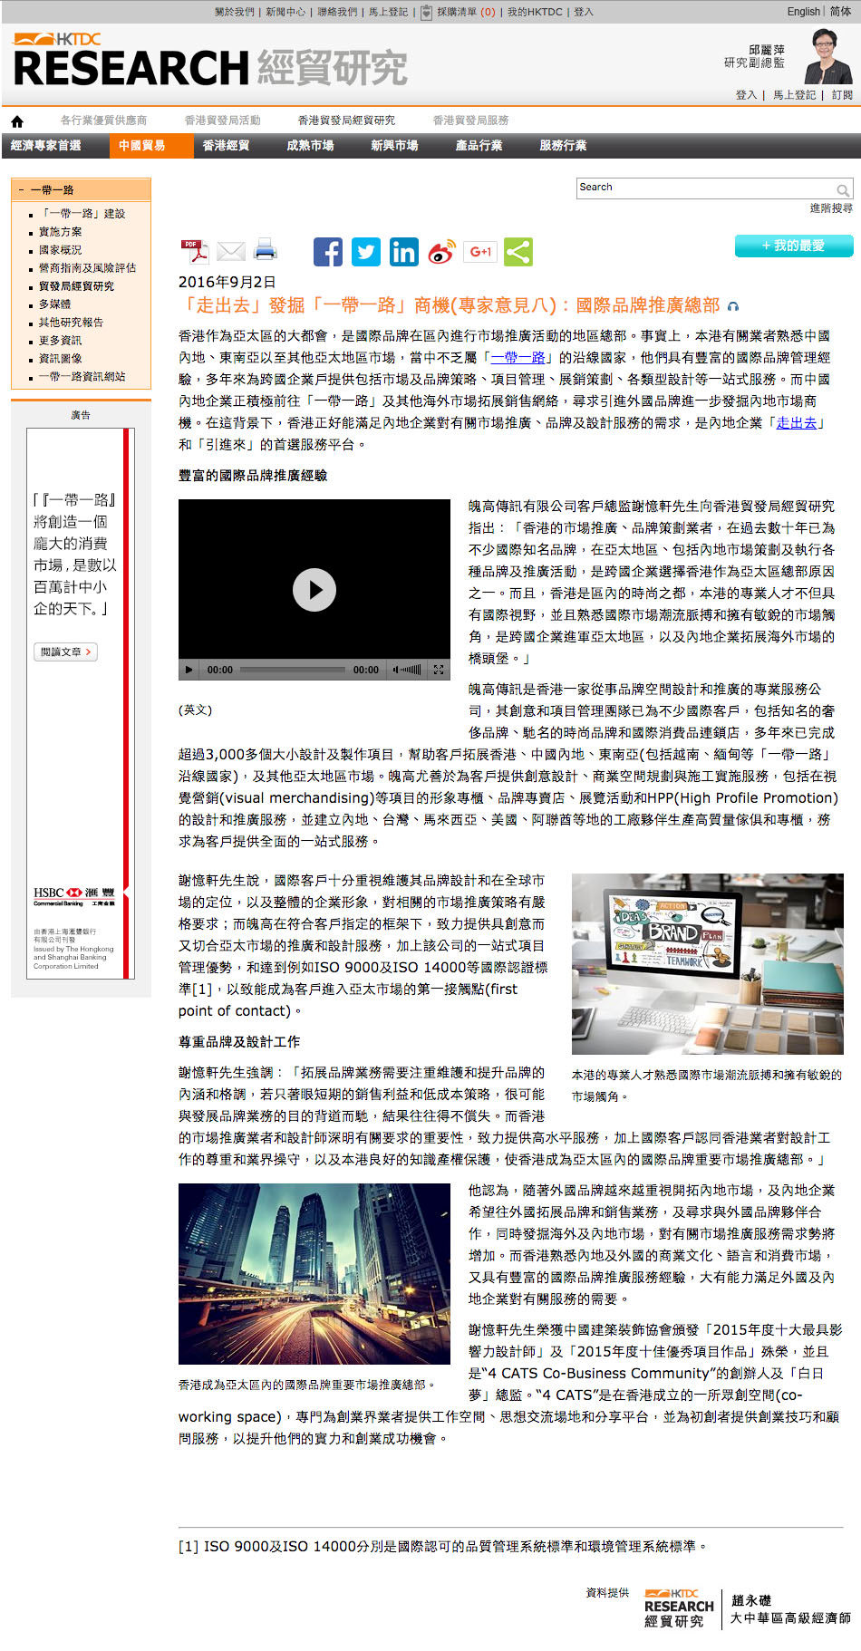Collapse the 一帶一路 sidebar section
The width and height of the screenshot is (861, 1651).
[21, 190]
